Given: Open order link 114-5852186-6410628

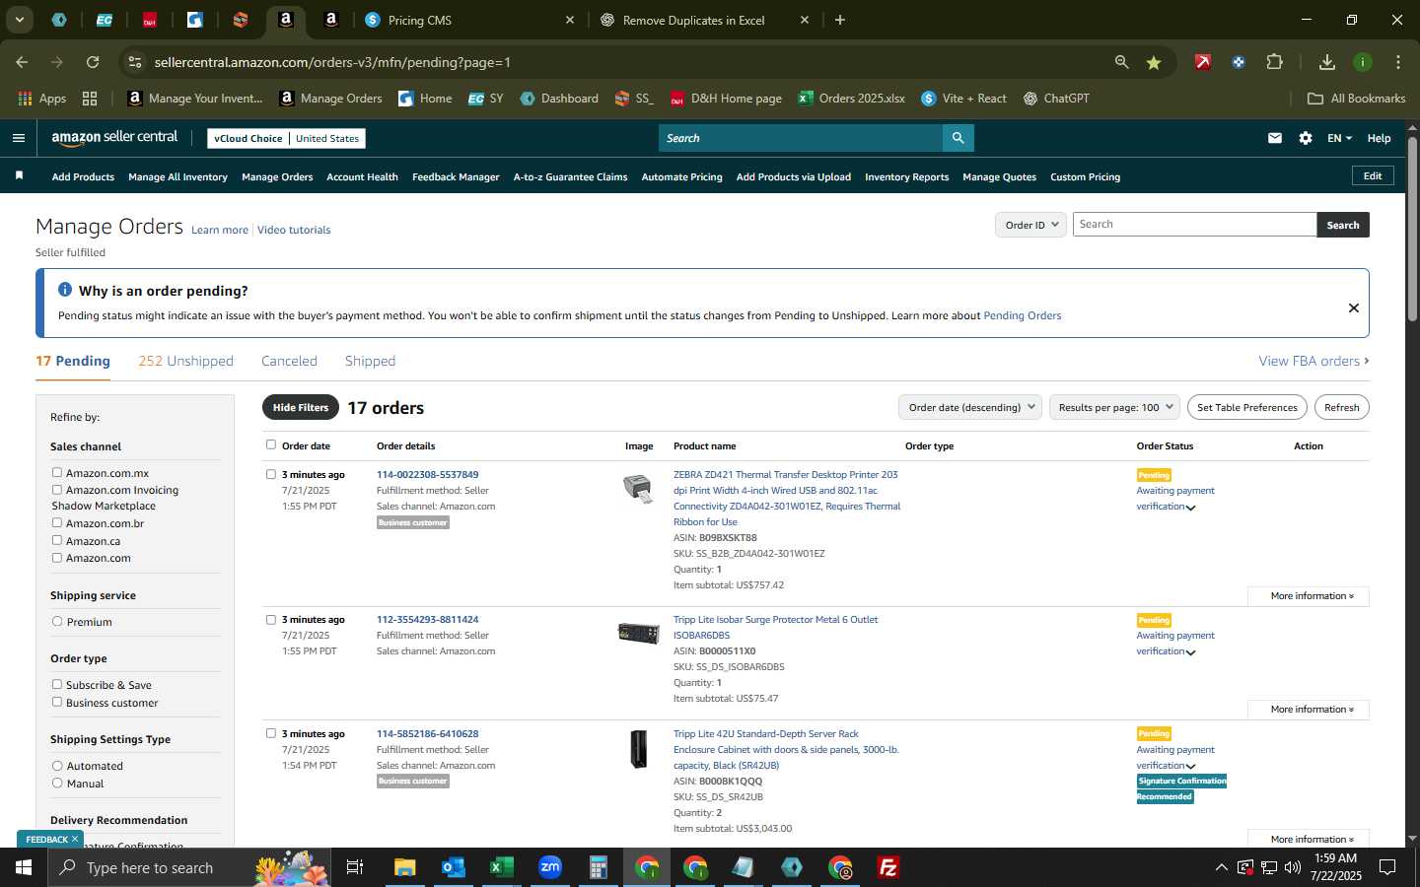Looking at the screenshot, I should coord(427,734).
